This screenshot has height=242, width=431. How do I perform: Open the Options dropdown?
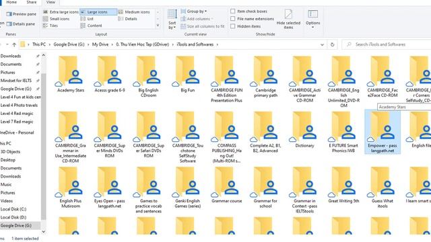click(x=312, y=19)
